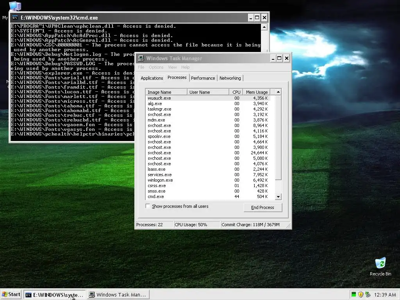Sort by Image Name column header
The image size is (400, 300).
point(166,92)
